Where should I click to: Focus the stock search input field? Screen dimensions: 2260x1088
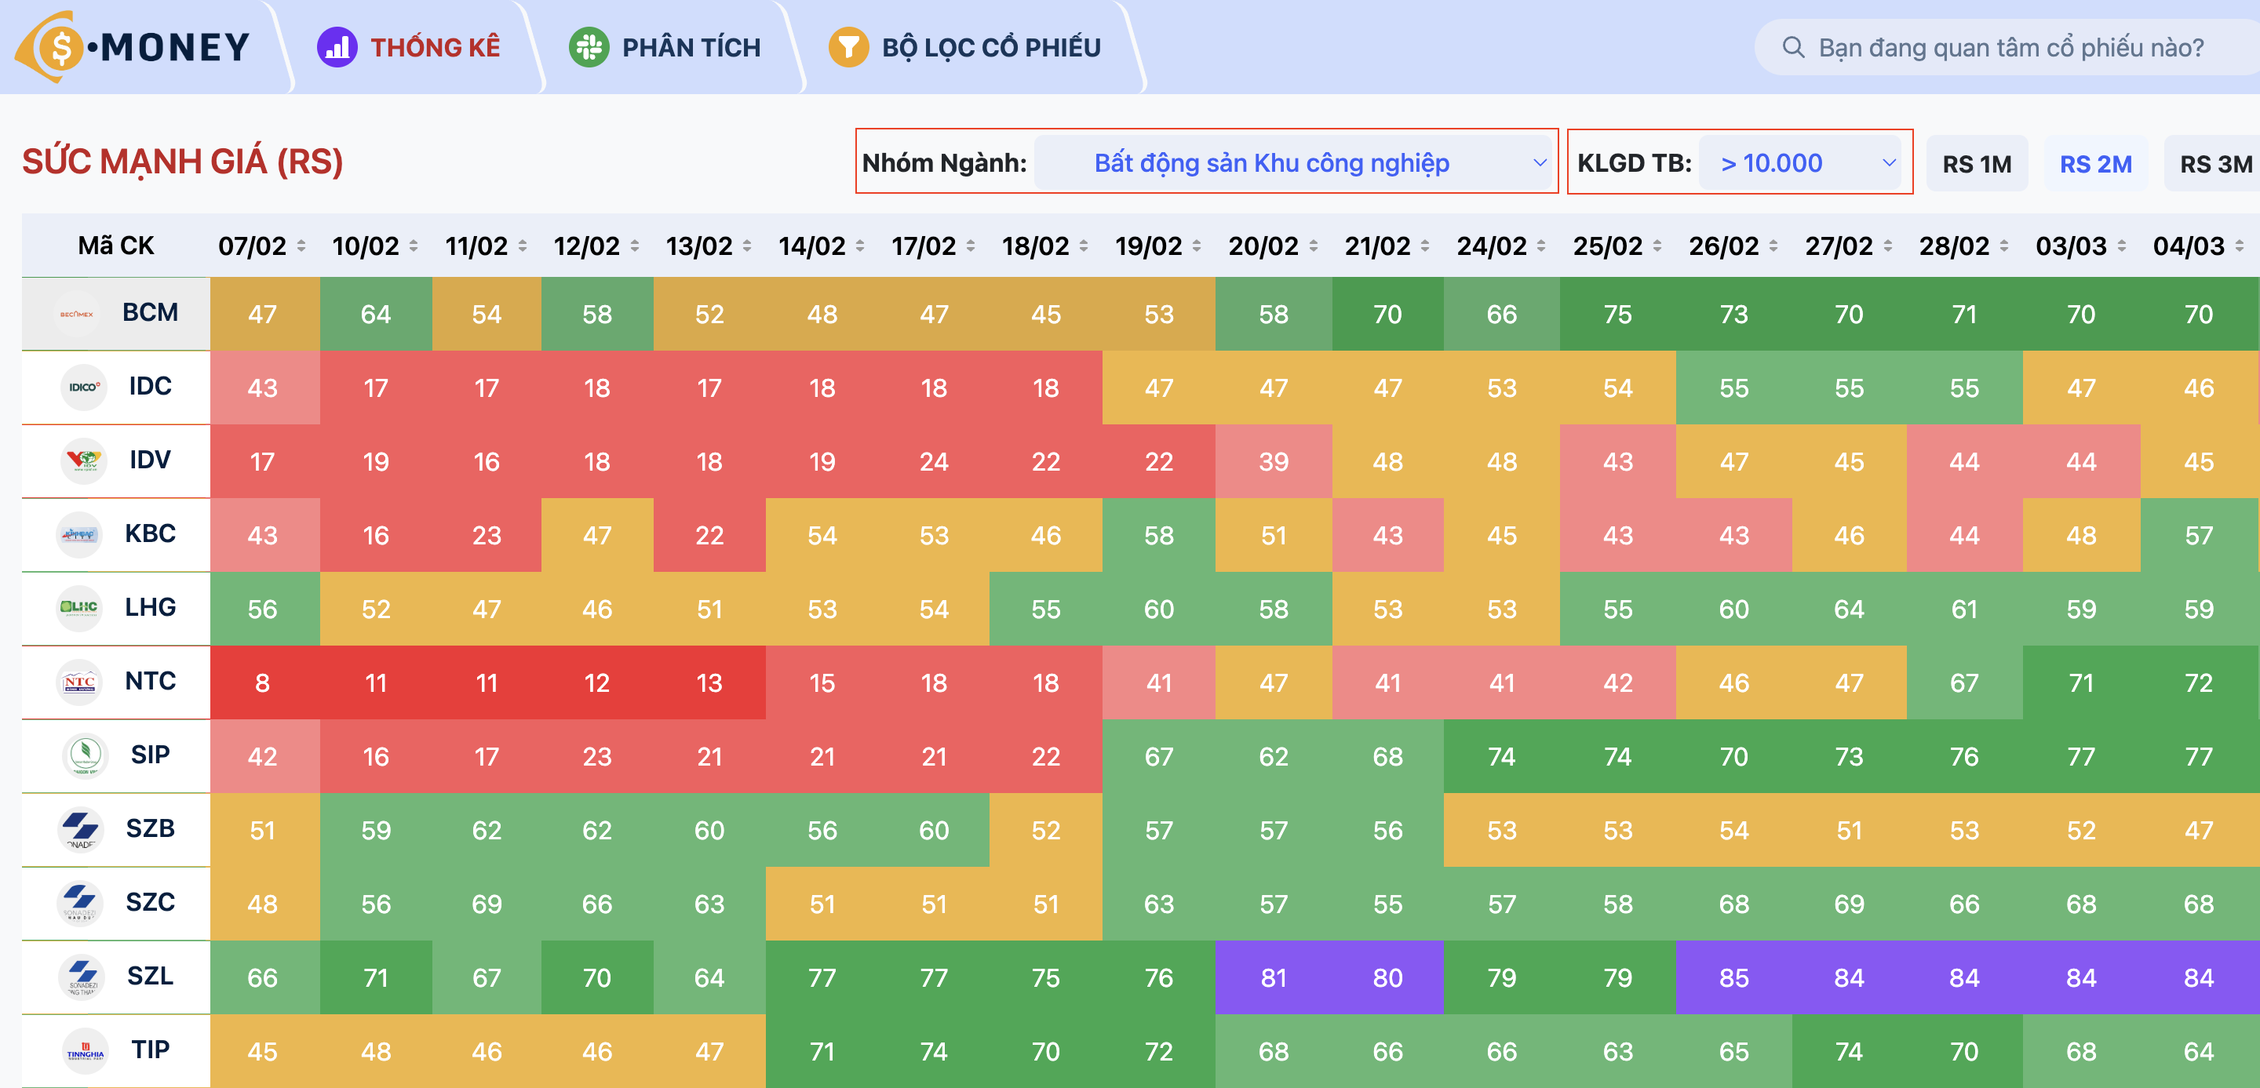pos(2009,47)
